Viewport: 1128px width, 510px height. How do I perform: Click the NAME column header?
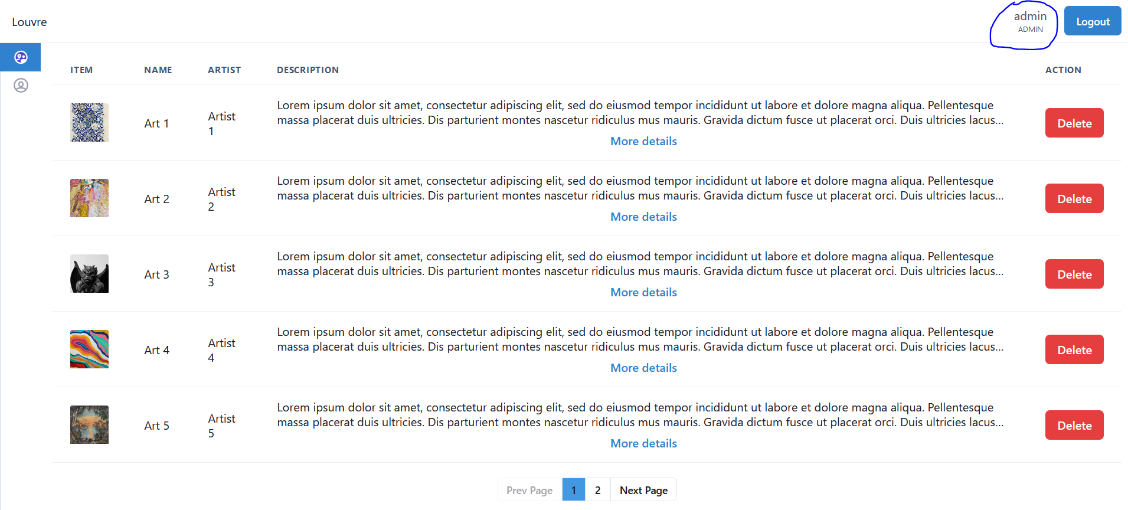point(158,70)
